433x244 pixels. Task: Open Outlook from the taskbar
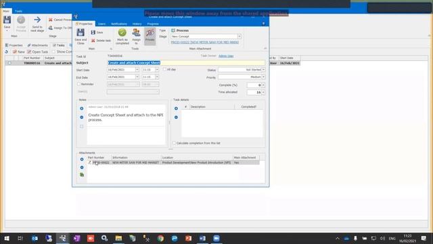click(35, 238)
